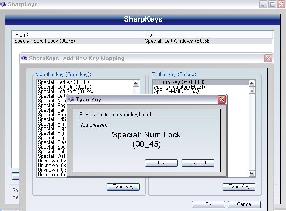Screen dimensions: 286x211
Task: Click Cancel in Add New Key Mapping dialog
Action: 244,204
